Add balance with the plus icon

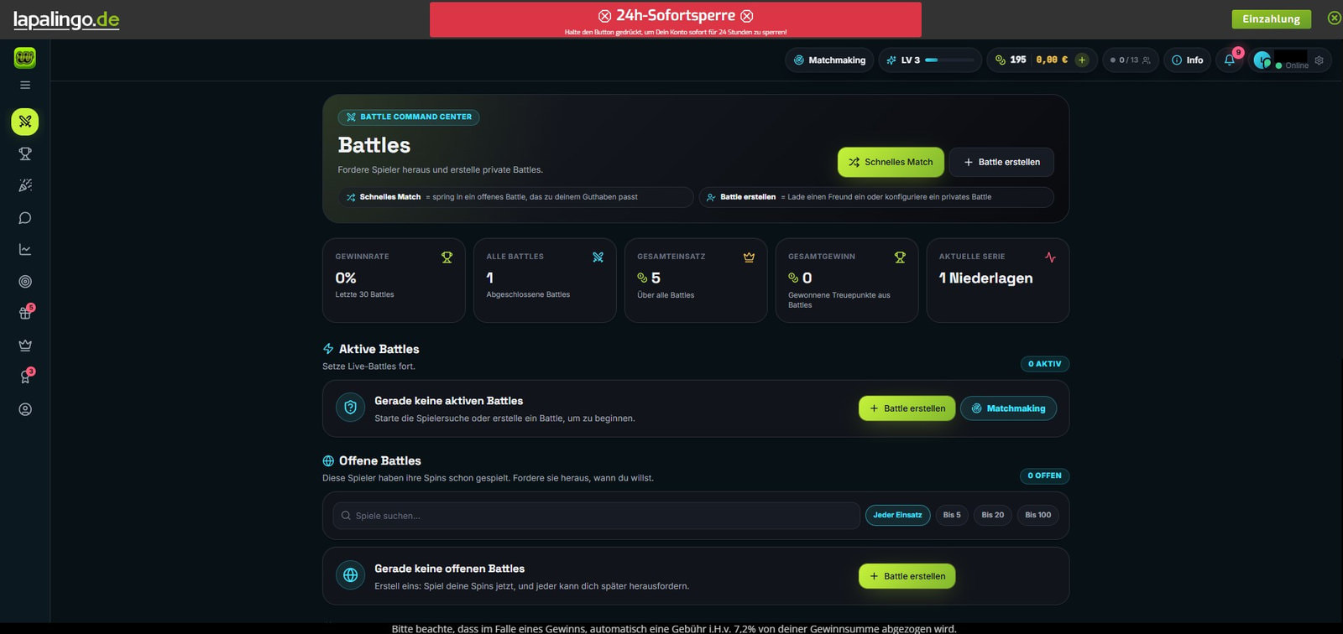pos(1082,60)
